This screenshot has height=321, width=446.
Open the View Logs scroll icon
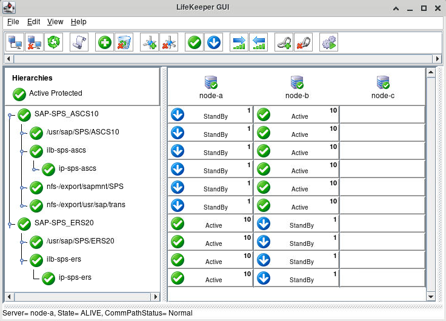tap(79, 42)
